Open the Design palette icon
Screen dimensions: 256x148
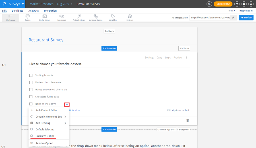click(x=28, y=16)
